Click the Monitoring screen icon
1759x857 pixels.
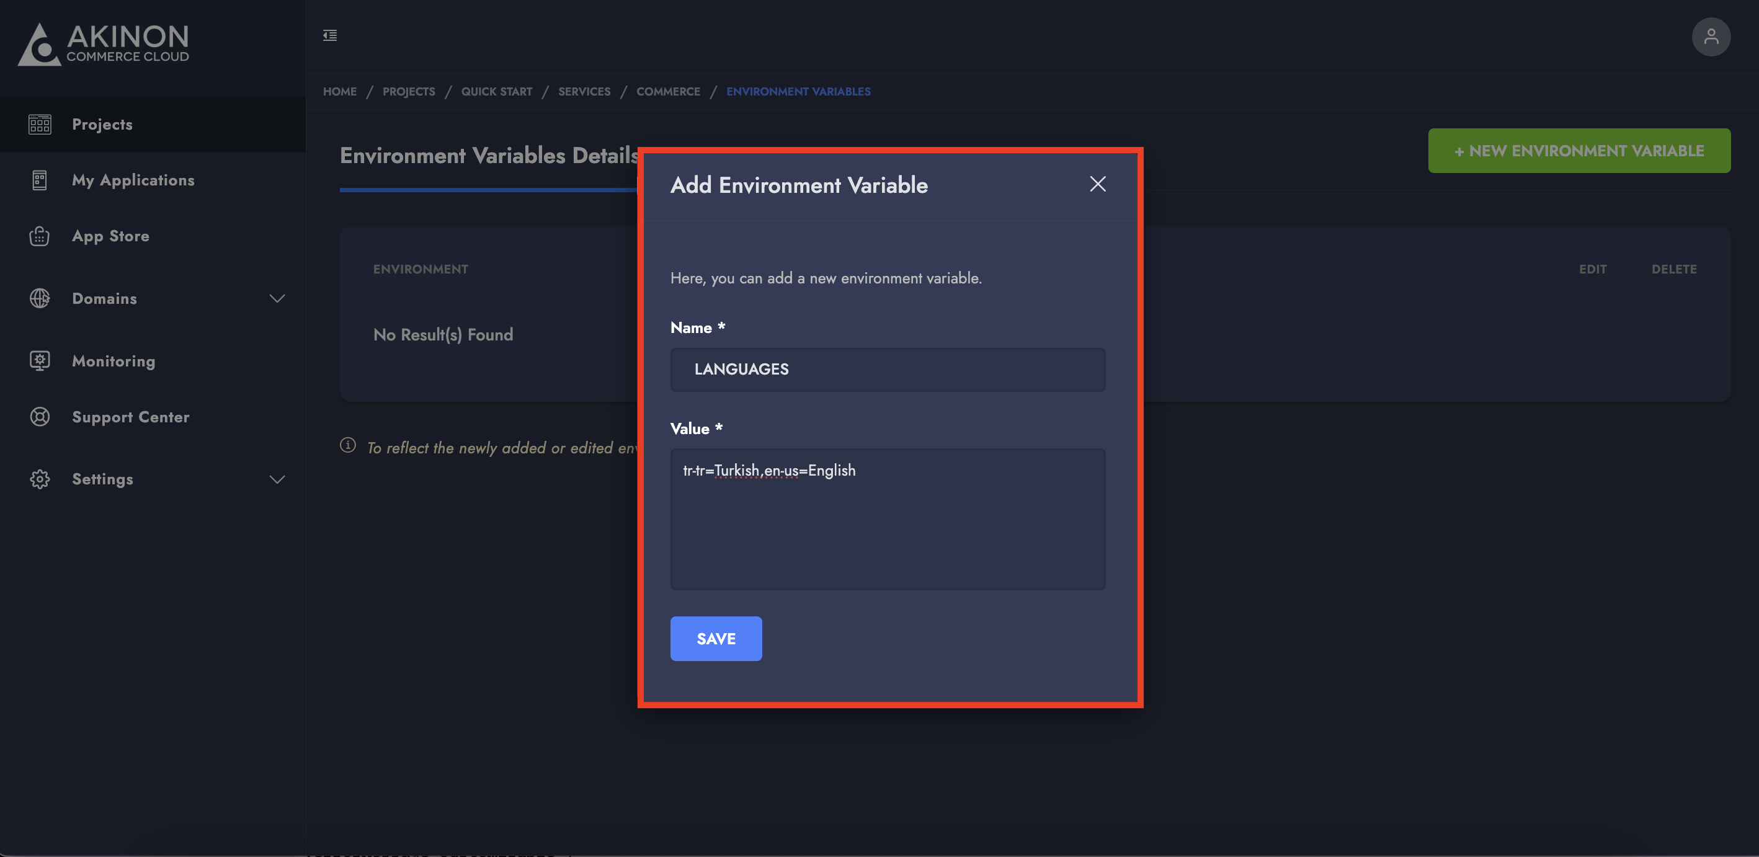(40, 360)
